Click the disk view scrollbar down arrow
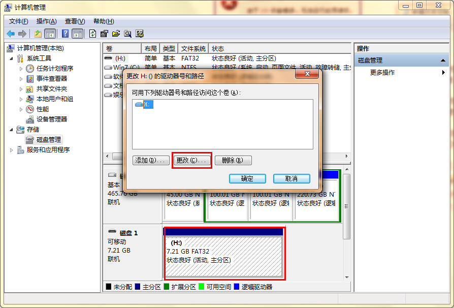454x308 pixels. [347, 278]
